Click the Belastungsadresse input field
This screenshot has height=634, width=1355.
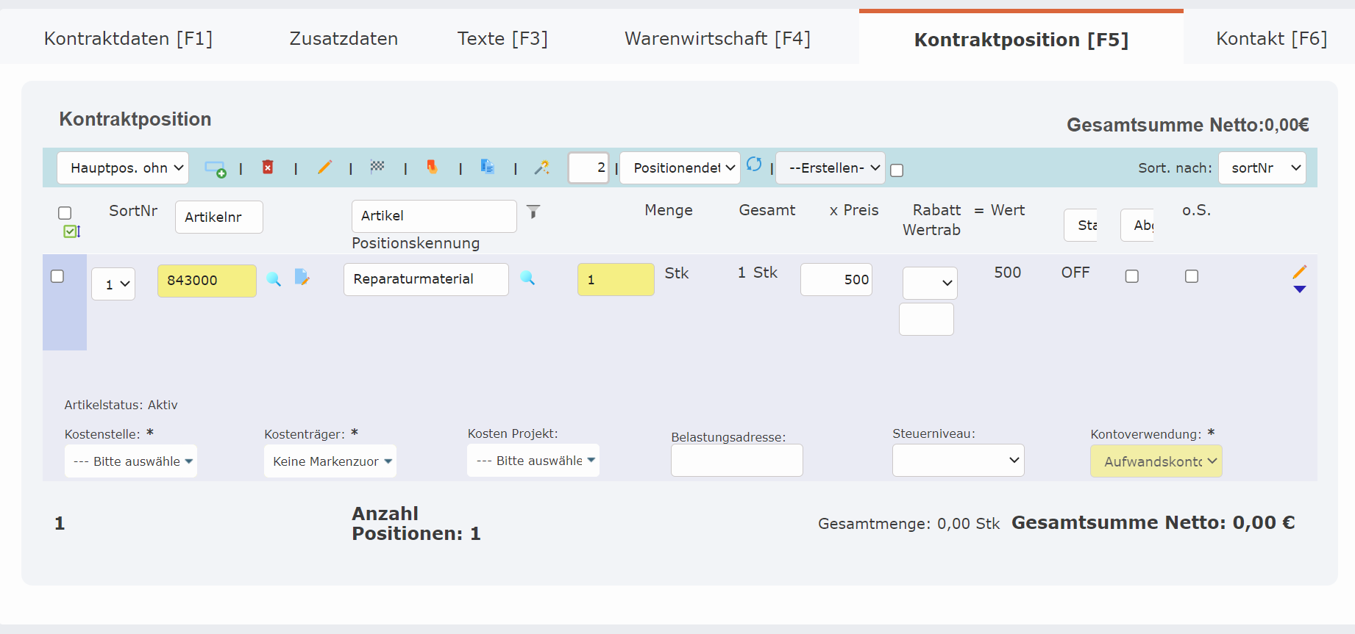tap(736, 461)
